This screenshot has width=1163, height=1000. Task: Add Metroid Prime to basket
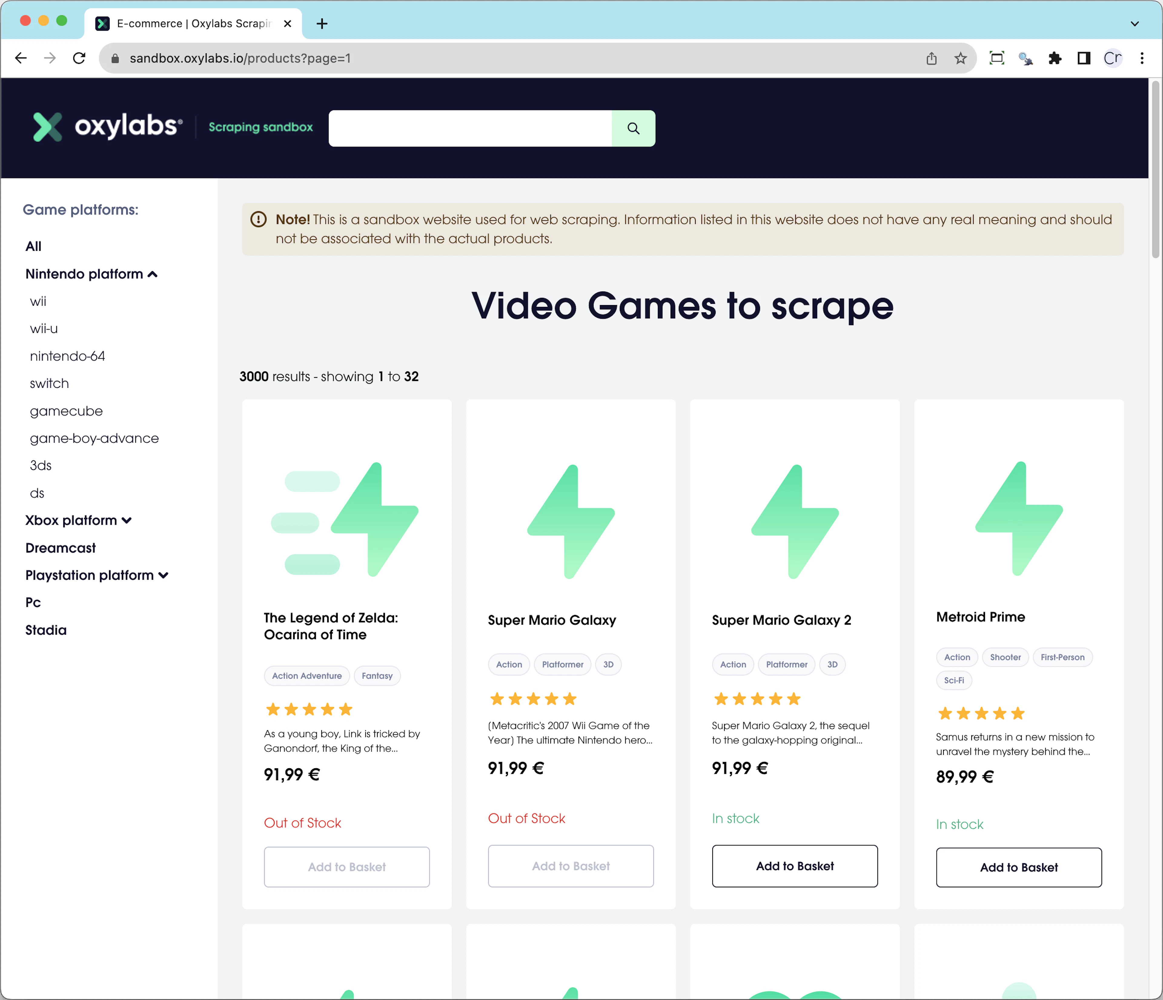coord(1019,868)
